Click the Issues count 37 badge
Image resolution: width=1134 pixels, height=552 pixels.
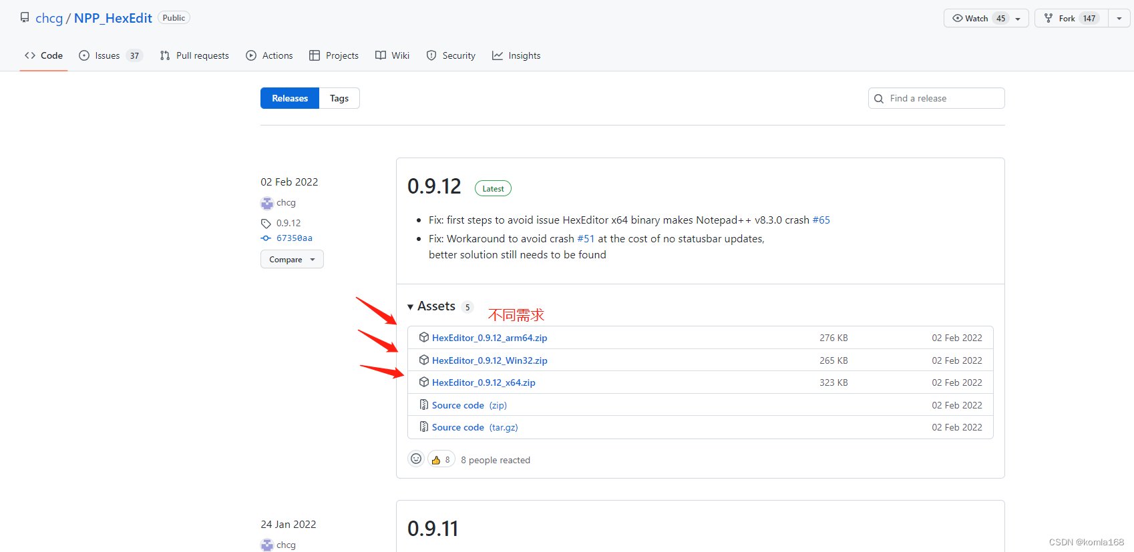(134, 55)
